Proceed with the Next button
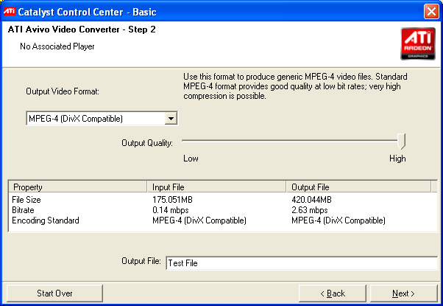 pos(403,293)
